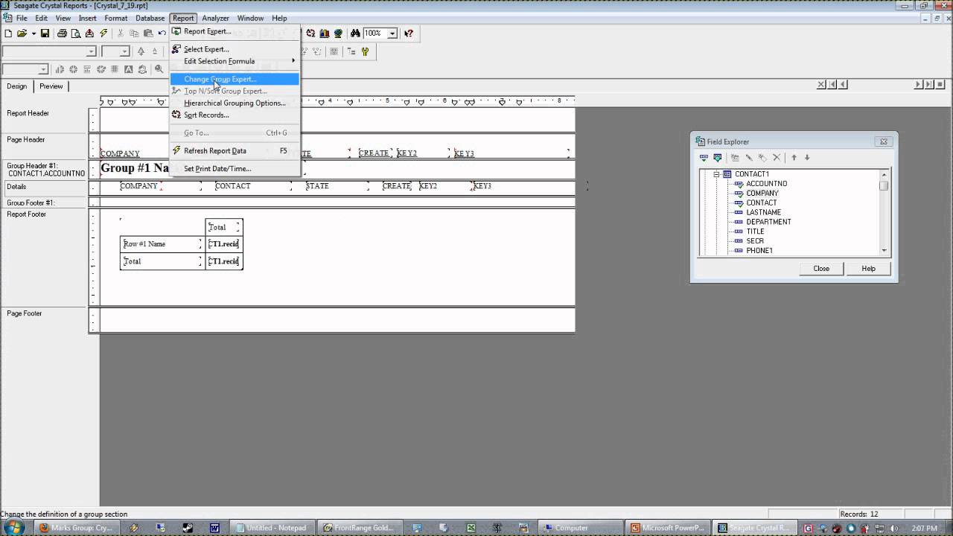953x536 pixels.
Task: Click the binoculars Search icon
Action: point(355,33)
